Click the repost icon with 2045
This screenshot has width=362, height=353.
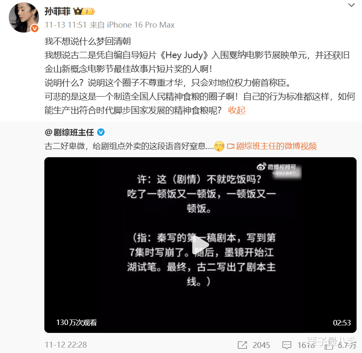click(242, 345)
